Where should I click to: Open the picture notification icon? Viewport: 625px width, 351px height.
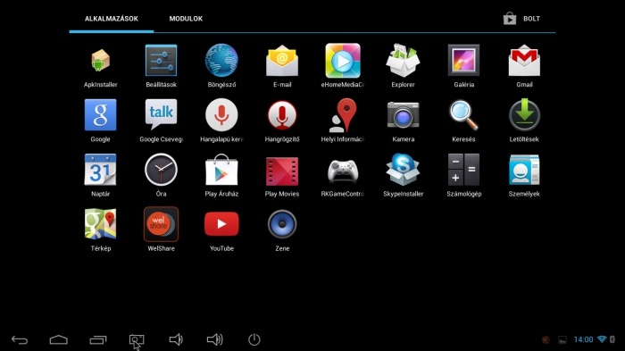coord(562,339)
